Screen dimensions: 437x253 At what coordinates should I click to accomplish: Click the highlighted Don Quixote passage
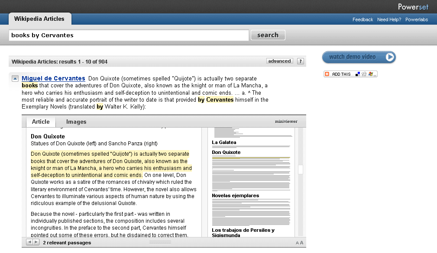click(111, 164)
